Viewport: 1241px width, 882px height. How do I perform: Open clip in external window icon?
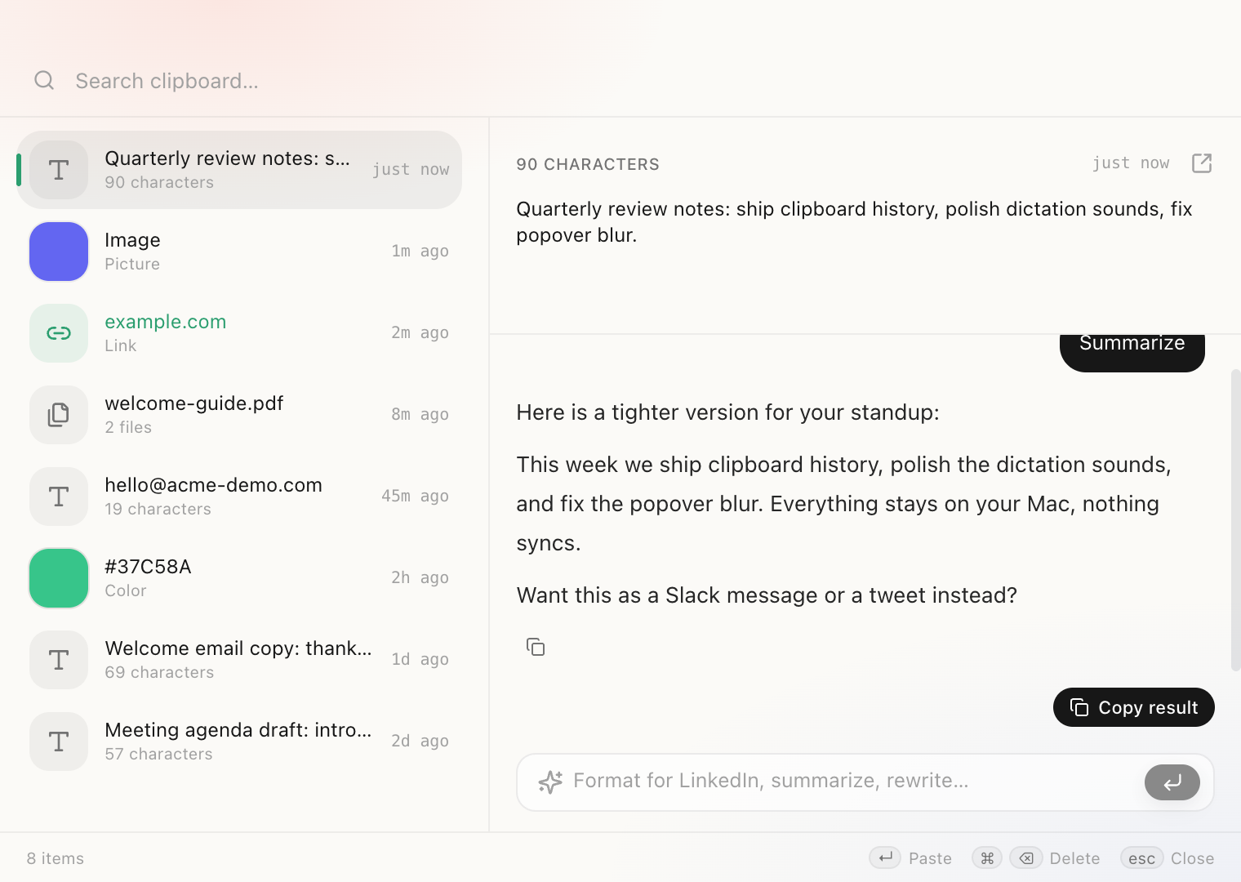pyautogui.click(x=1202, y=163)
